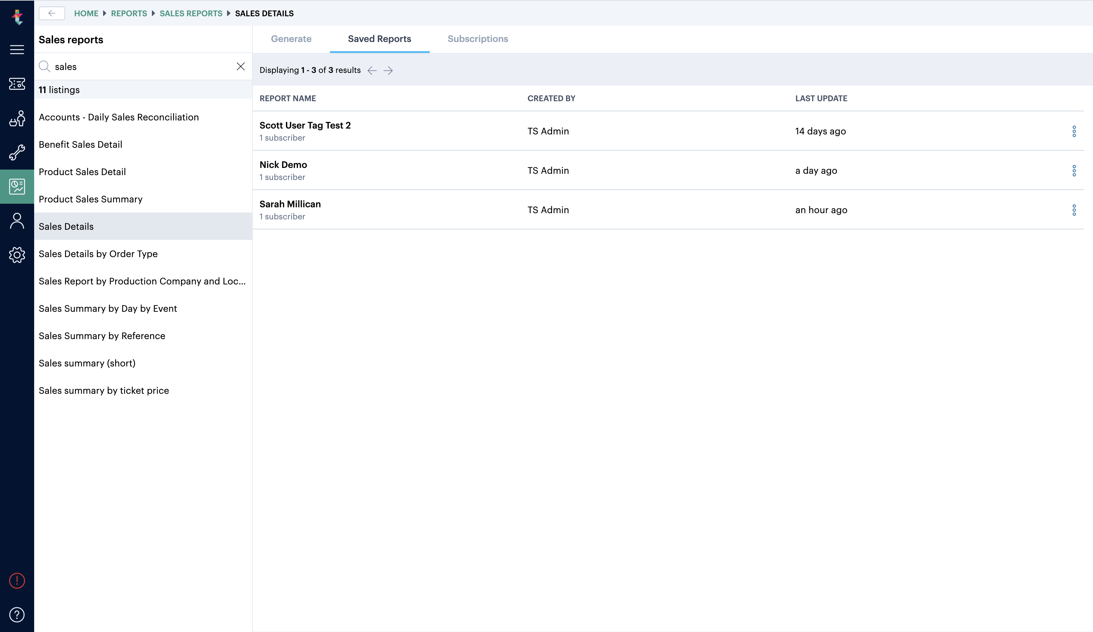Click the wrench tools icon
The width and height of the screenshot is (1093, 632).
click(17, 153)
